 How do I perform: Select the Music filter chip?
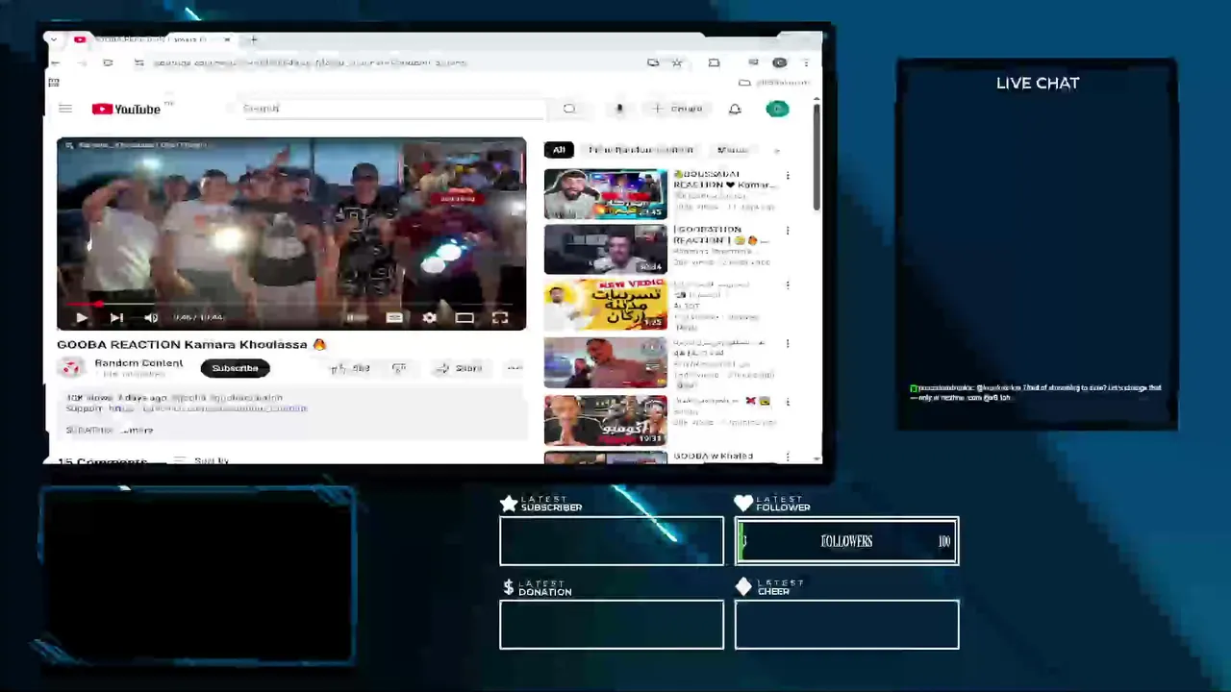[x=732, y=150]
